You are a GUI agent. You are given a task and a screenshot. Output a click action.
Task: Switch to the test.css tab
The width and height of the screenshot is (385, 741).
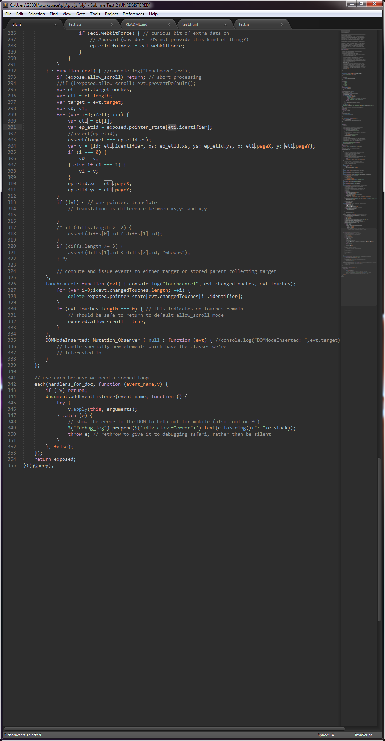coord(75,24)
